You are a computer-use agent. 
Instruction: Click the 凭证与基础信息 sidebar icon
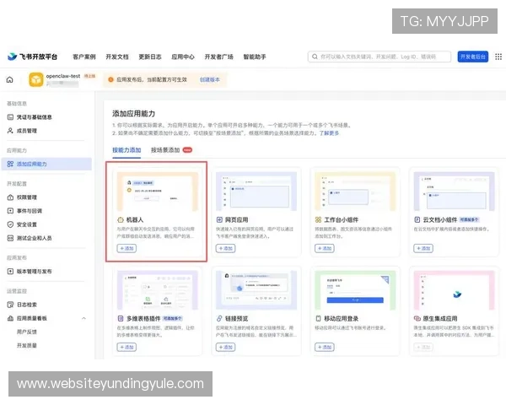point(10,117)
